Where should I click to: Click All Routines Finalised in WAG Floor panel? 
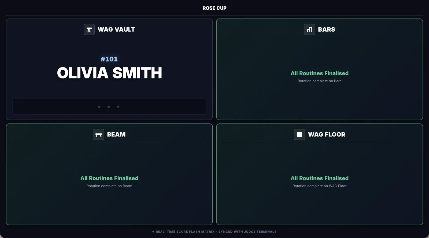point(320,178)
